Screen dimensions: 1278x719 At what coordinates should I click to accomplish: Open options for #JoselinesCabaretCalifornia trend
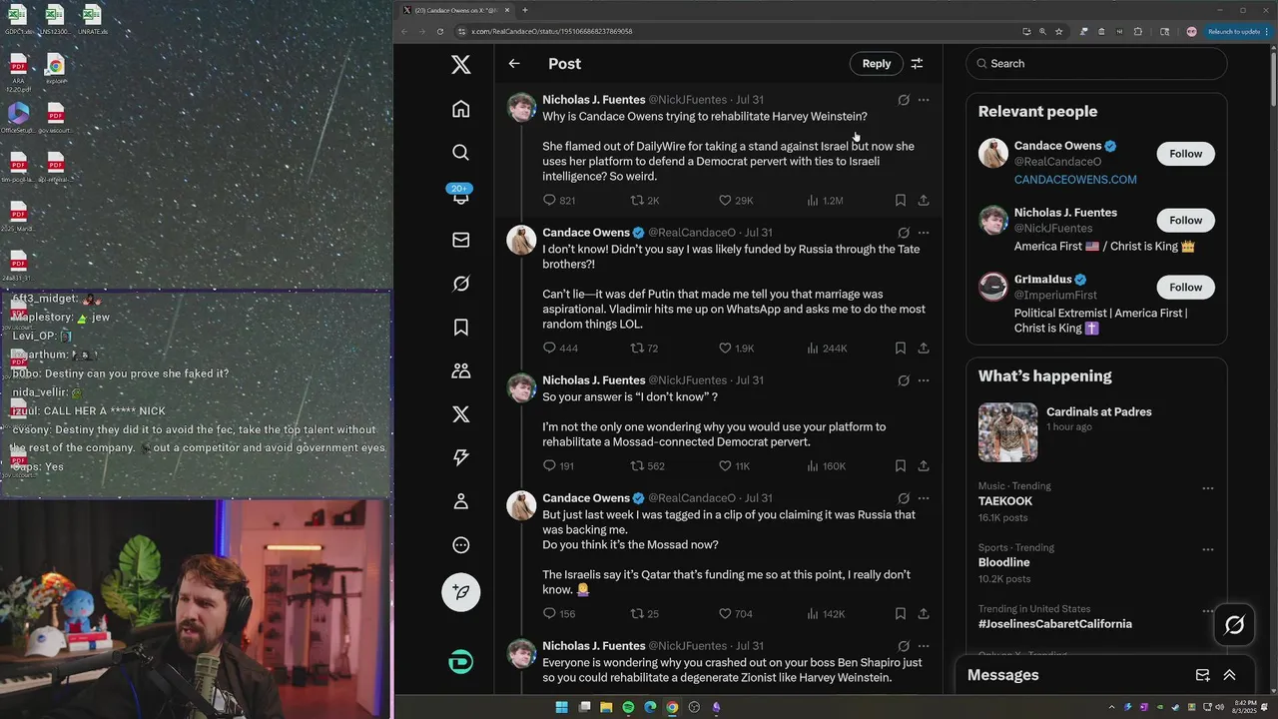click(x=1207, y=611)
